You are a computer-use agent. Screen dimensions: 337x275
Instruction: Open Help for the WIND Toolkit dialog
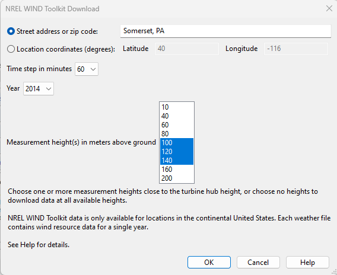[x=307, y=262]
